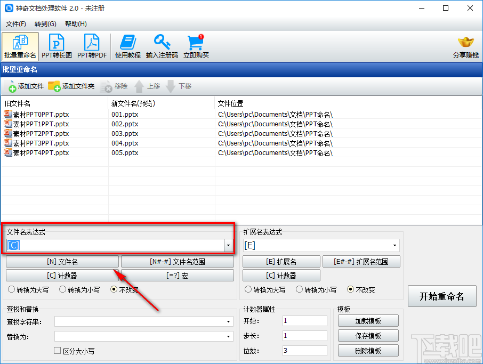483x364 pixels.
Task: Select file icon of 素材PPT1PPT.pptx
Action: pos(8,124)
